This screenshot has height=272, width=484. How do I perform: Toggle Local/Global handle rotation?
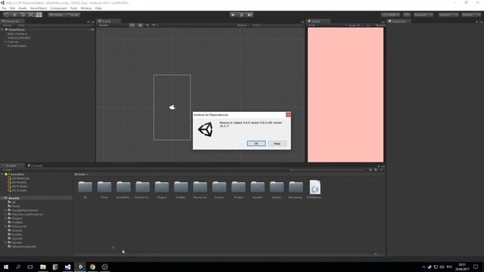pyautogui.click(x=73, y=15)
